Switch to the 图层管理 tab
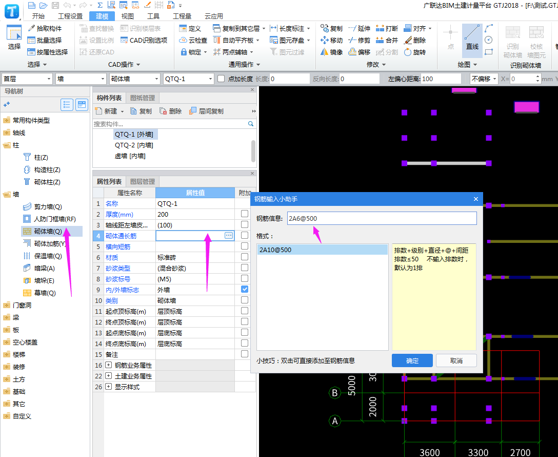This screenshot has width=558, height=457. click(x=143, y=181)
